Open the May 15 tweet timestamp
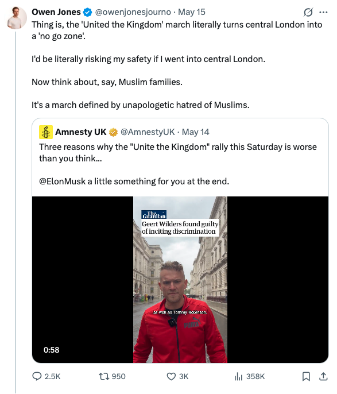This screenshot has height=394, width=337. [192, 12]
